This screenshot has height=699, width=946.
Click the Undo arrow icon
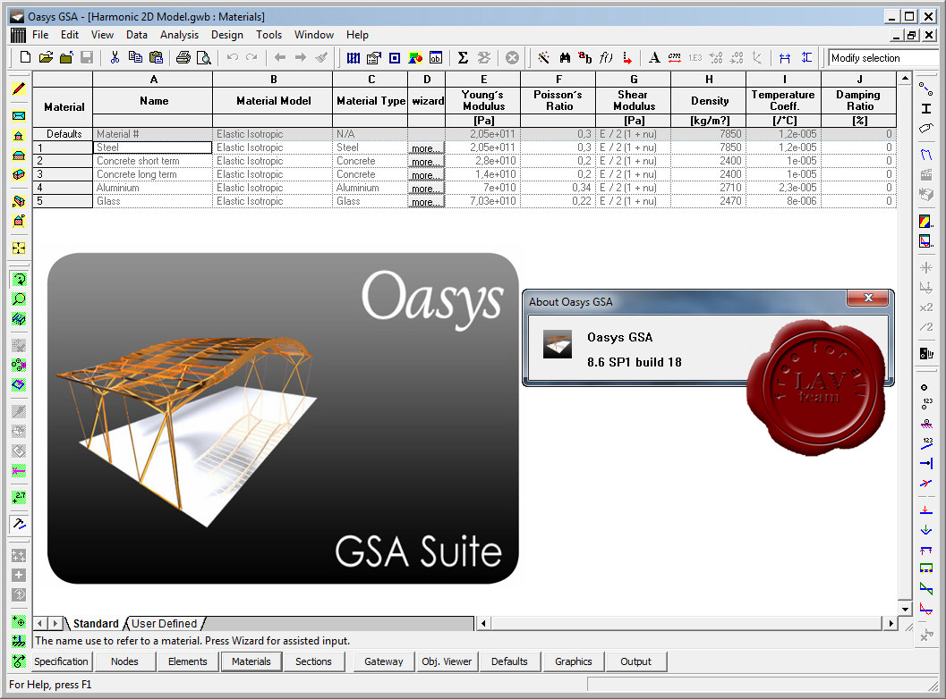pyautogui.click(x=233, y=58)
